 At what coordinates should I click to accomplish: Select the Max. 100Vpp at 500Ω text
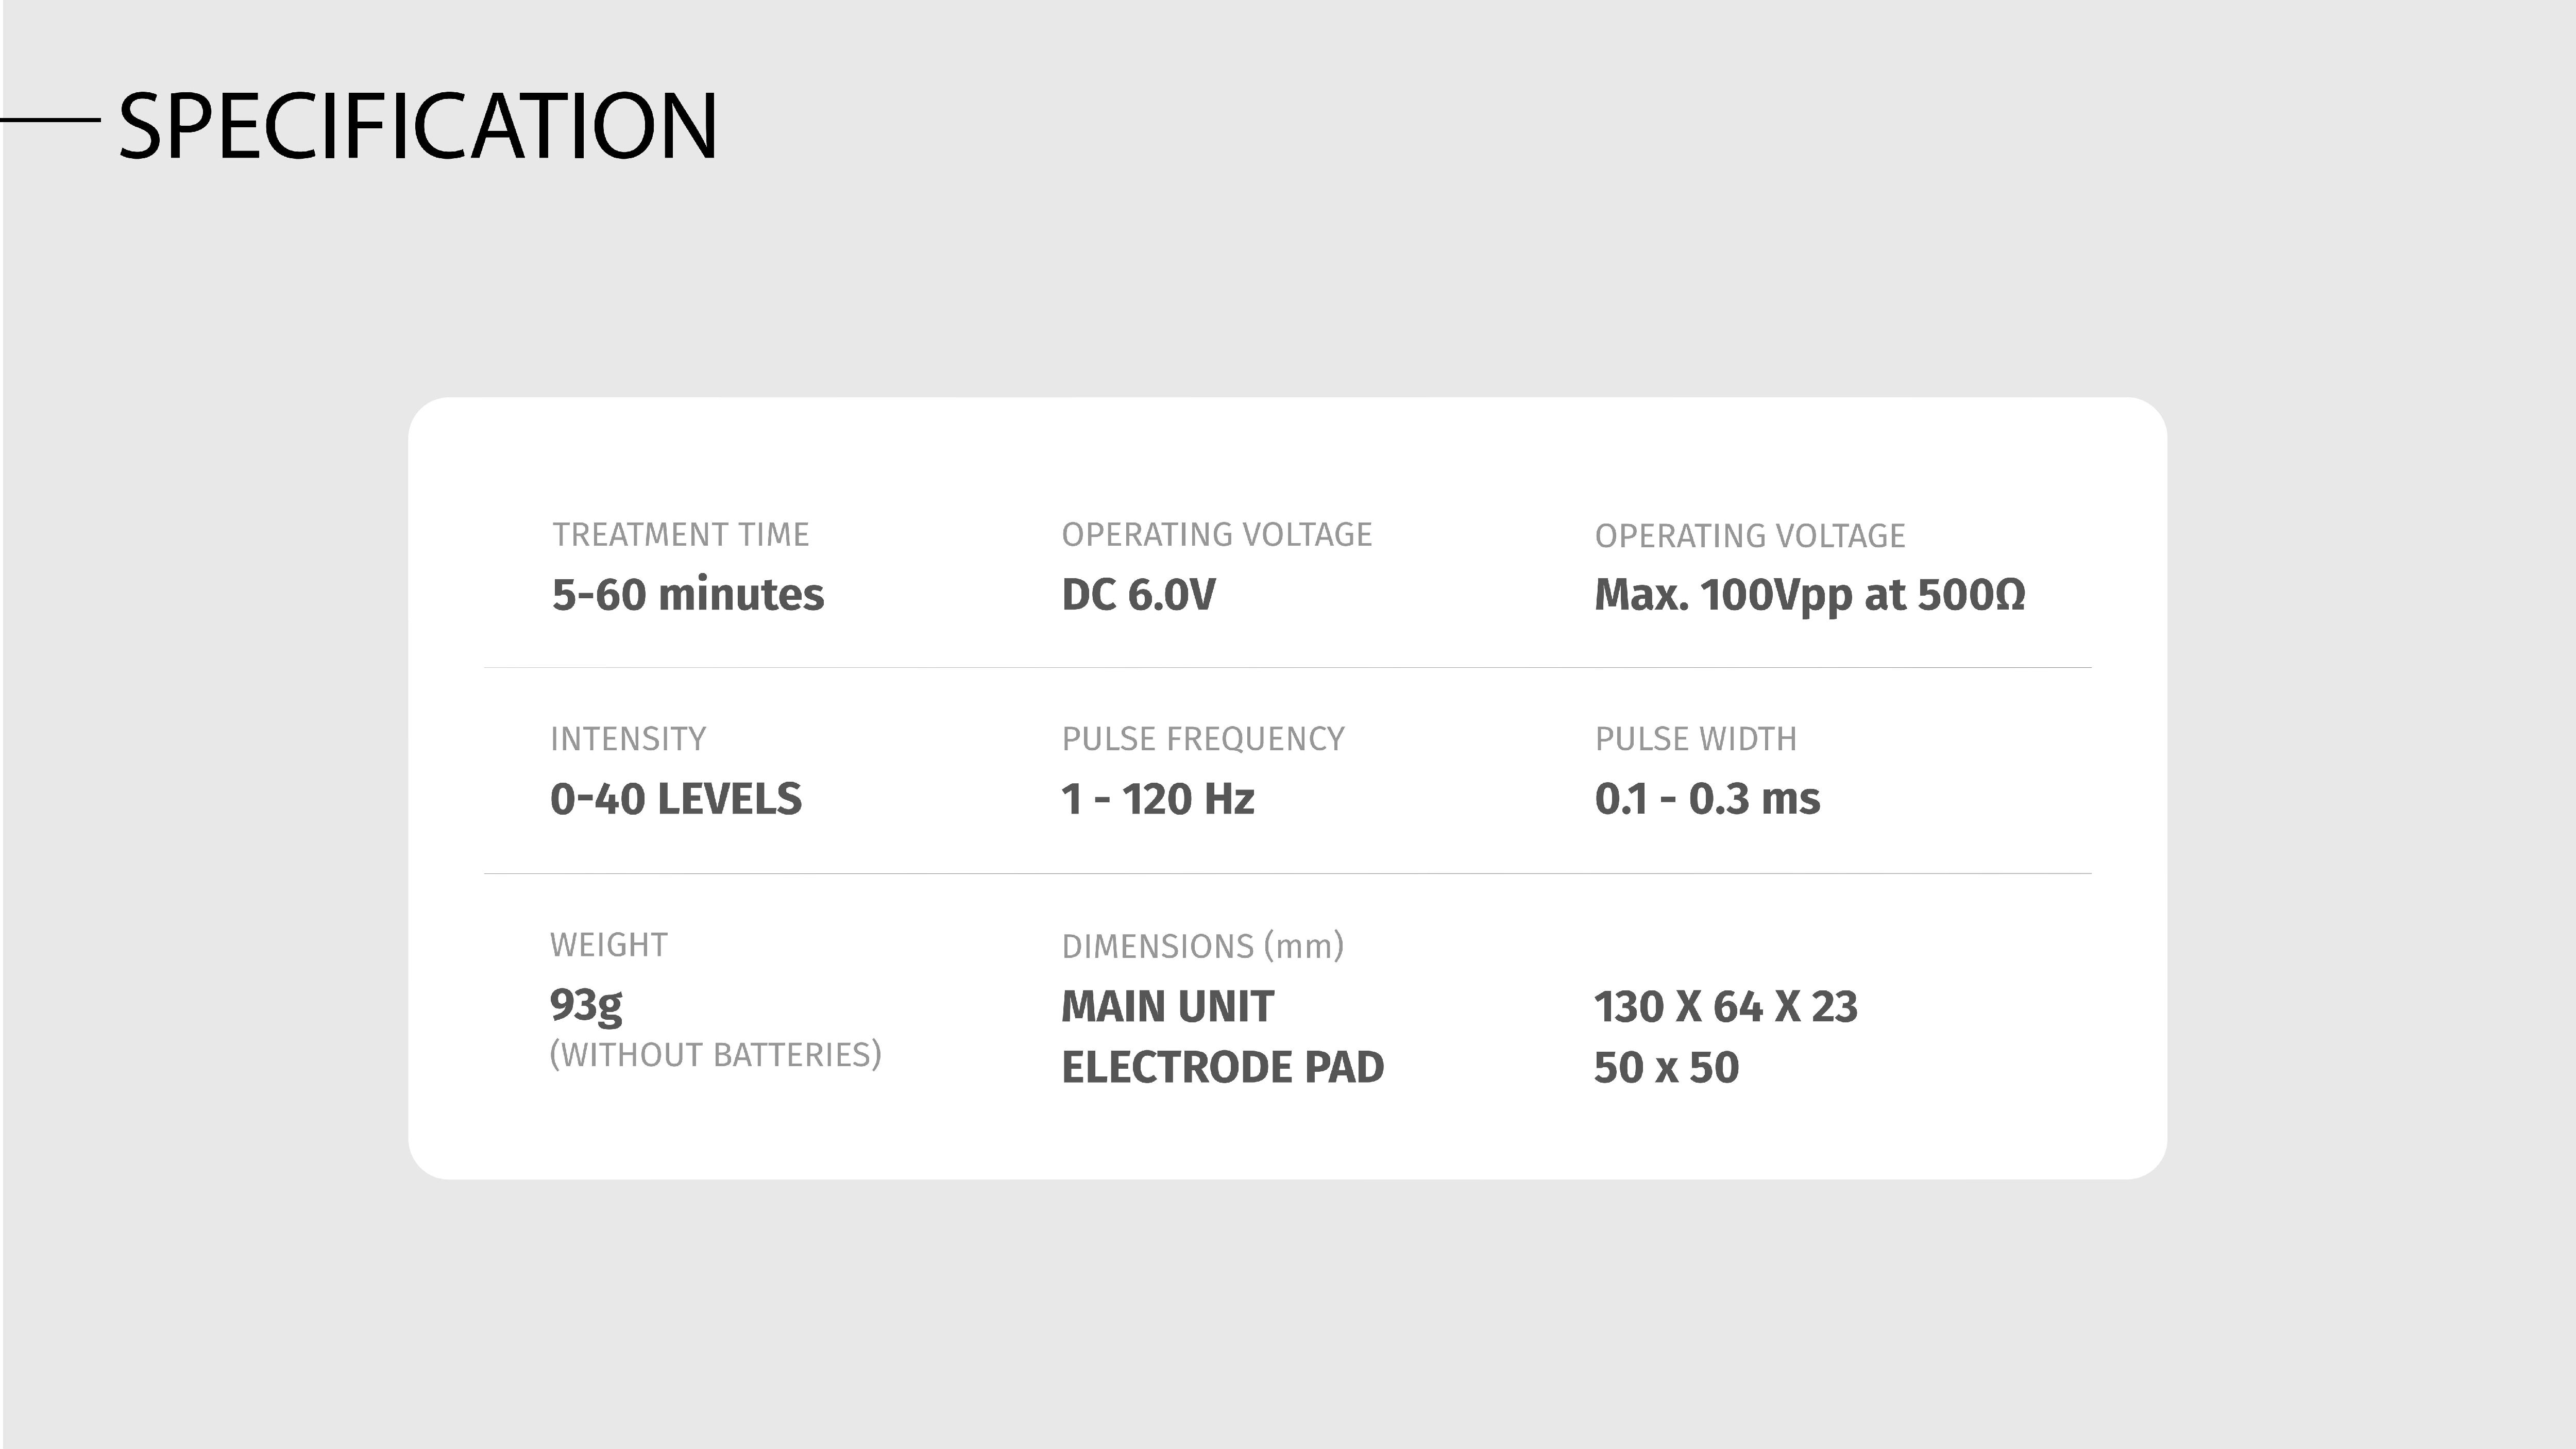[x=1810, y=595]
